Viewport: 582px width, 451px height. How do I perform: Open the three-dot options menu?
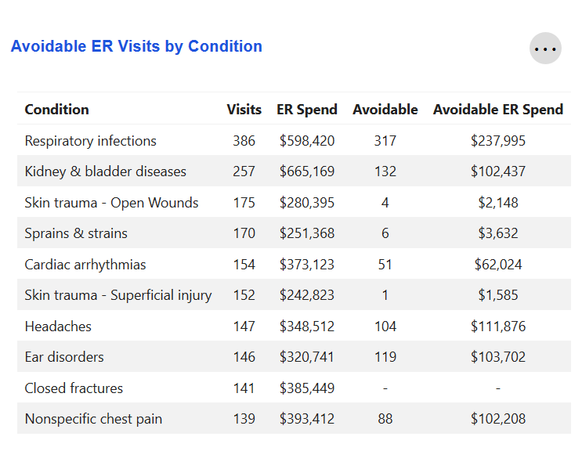pyautogui.click(x=545, y=49)
